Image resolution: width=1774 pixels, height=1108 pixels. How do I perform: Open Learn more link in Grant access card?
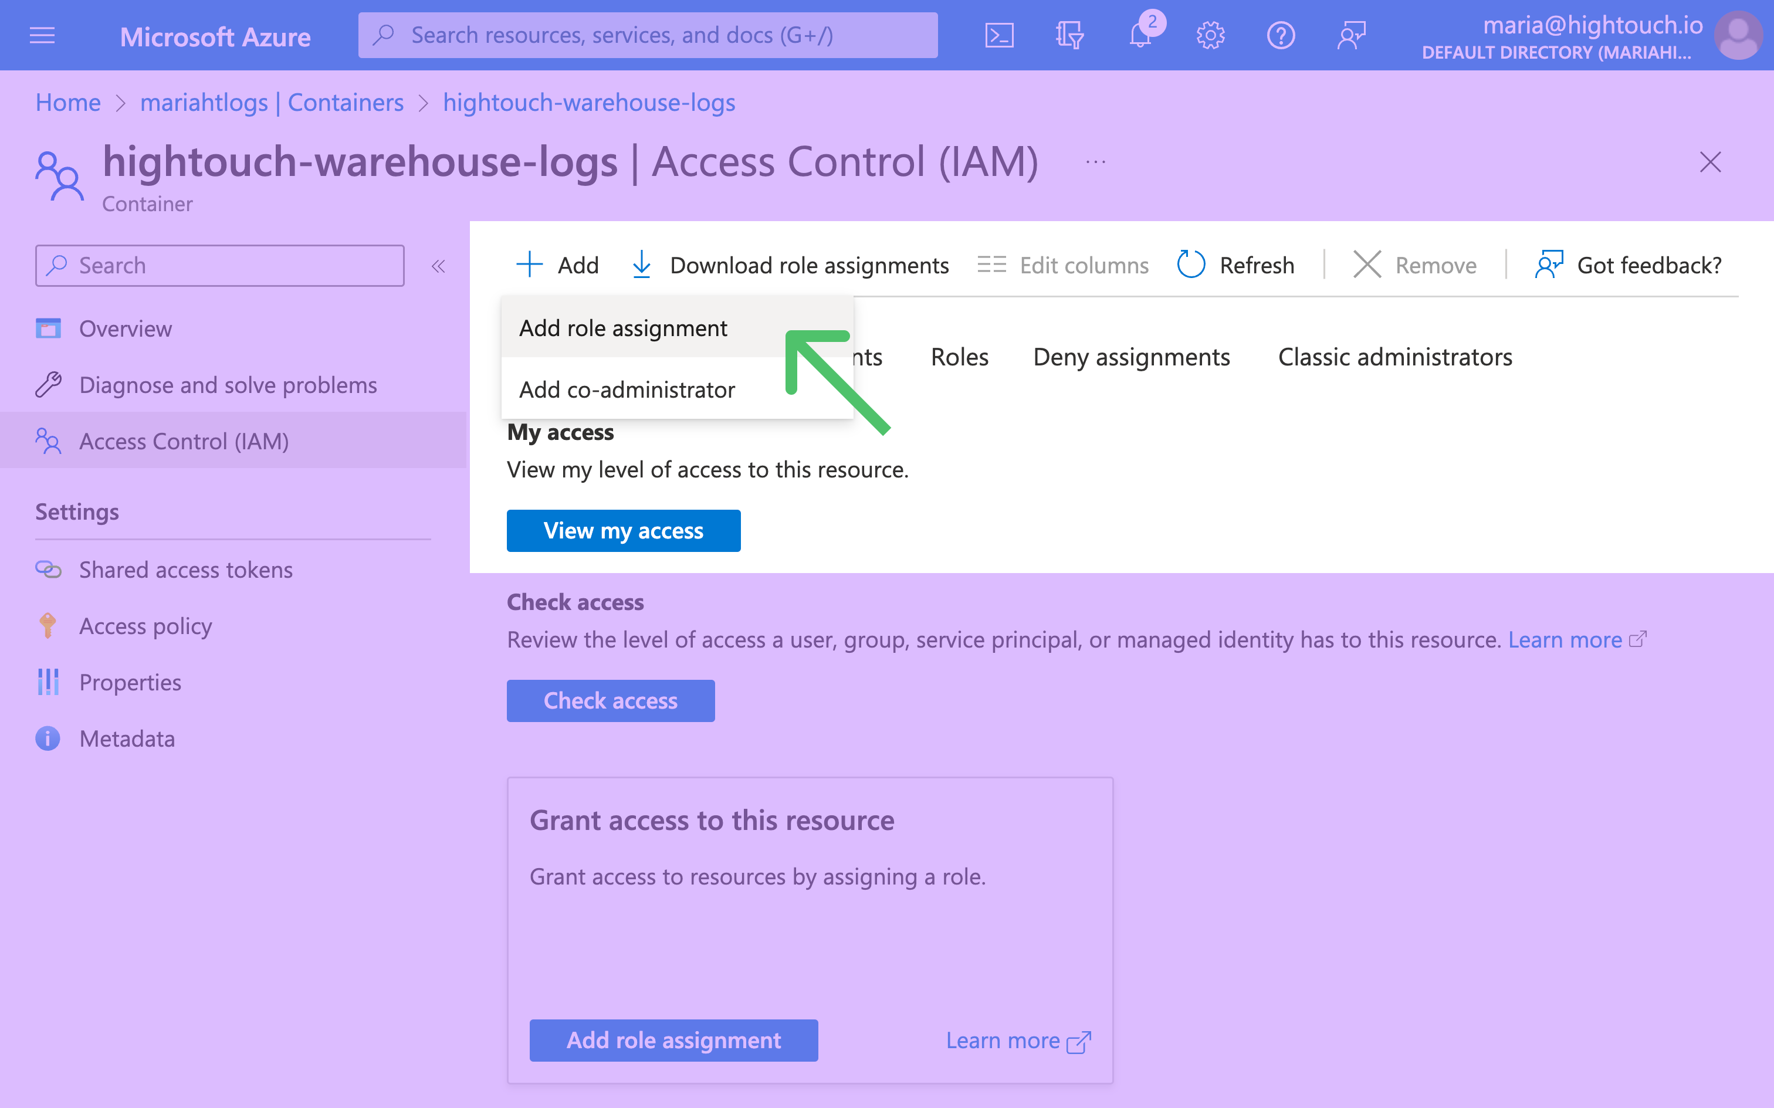click(x=1018, y=1041)
